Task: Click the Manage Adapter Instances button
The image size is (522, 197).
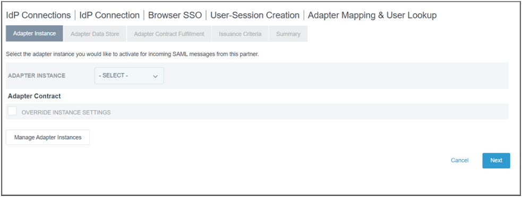Action: click(x=48, y=137)
